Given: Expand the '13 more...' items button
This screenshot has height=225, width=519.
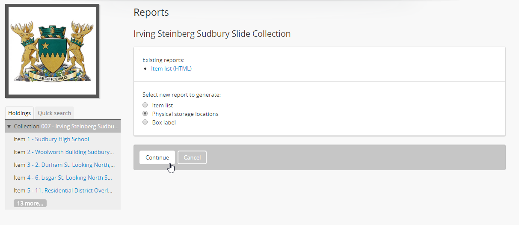Looking at the screenshot, I should click(30, 204).
